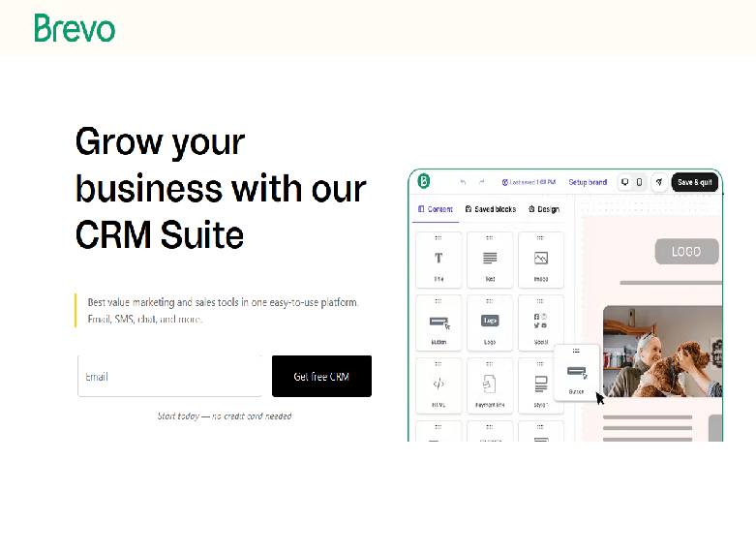The width and height of the screenshot is (756, 554).
Task: Open the Setup brand link
Action: pyautogui.click(x=588, y=182)
